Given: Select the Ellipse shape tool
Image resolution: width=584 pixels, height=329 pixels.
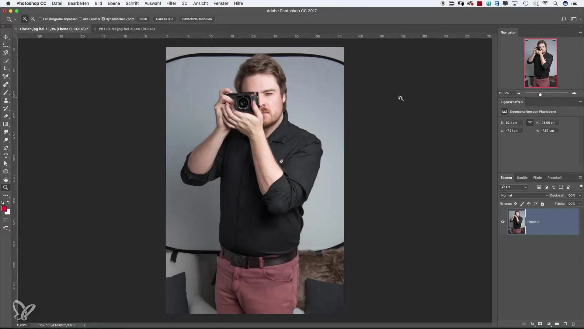Looking at the screenshot, I should click(6, 172).
